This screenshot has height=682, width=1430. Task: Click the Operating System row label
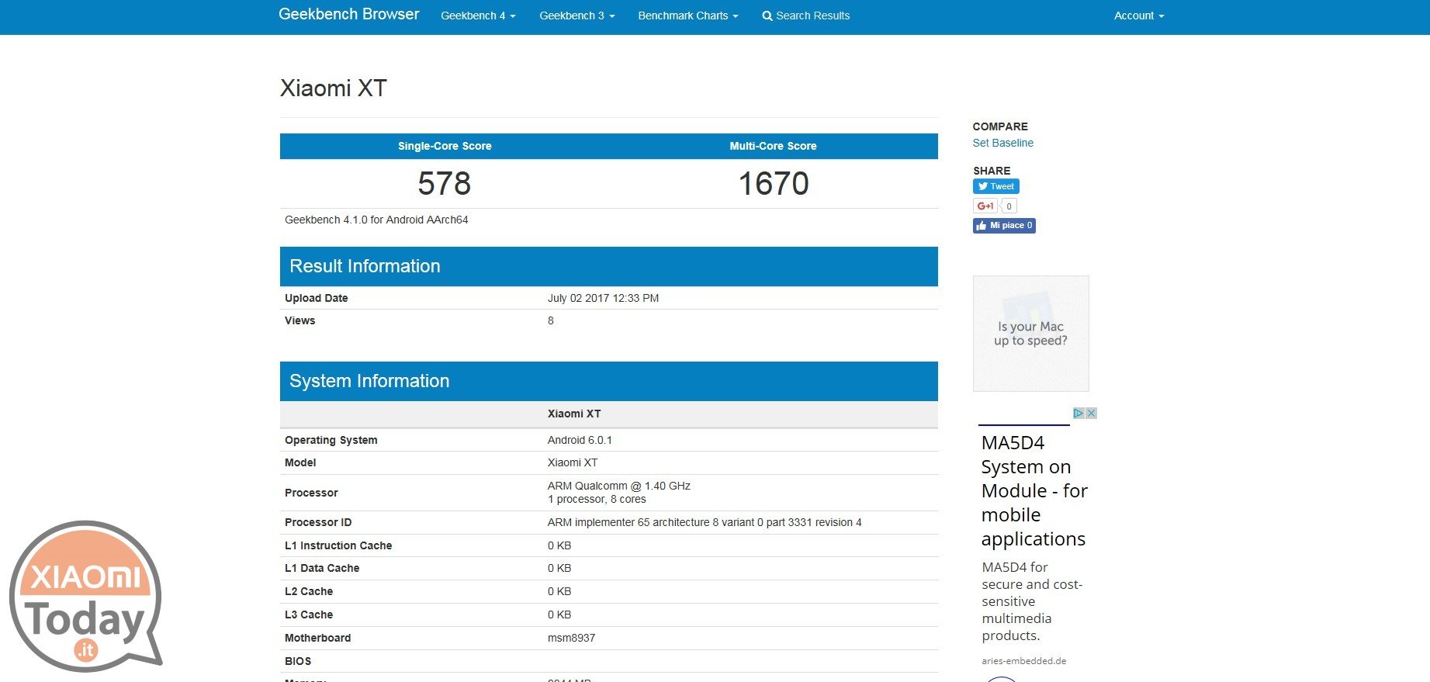[x=331, y=440]
